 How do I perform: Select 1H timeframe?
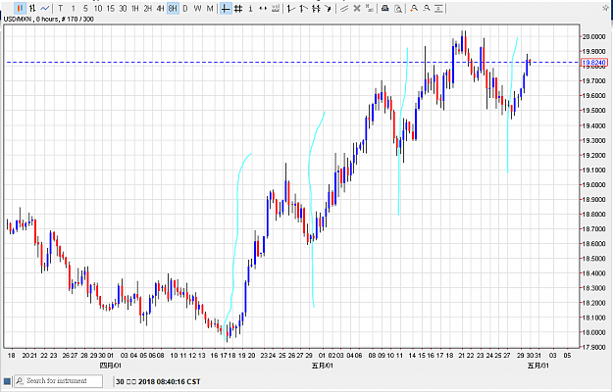[x=135, y=9]
